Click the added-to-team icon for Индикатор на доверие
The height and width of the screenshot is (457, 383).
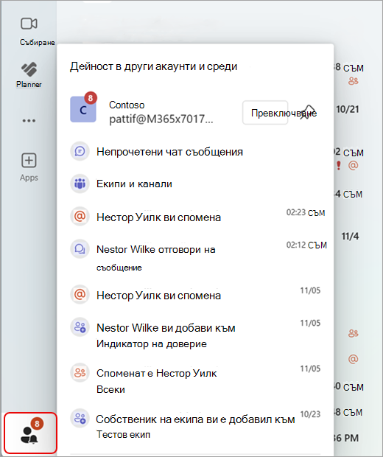[80, 327]
